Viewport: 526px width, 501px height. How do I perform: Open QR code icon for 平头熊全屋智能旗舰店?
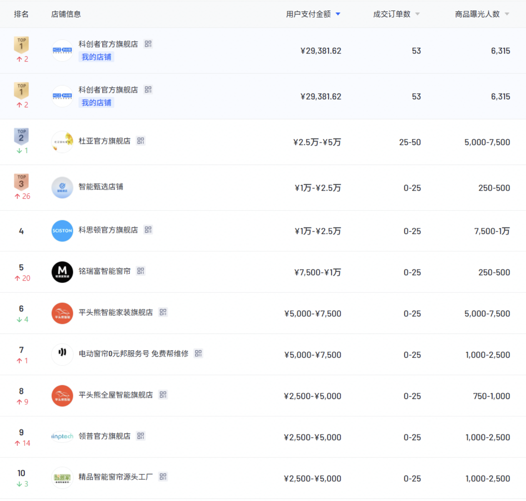163,395
